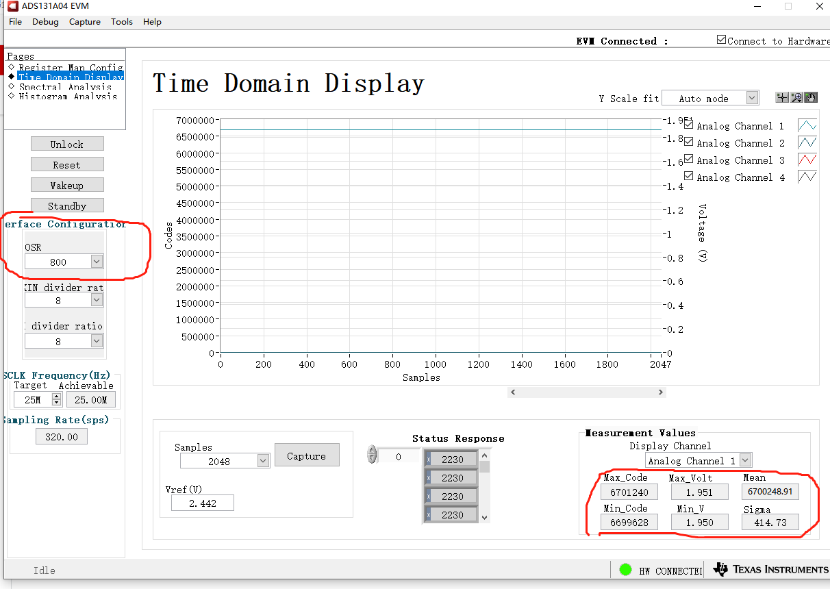Click the HW CONNECTED status text
Image resolution: width=830 pixels, height=589 pixels.
(x=670, y=571)
